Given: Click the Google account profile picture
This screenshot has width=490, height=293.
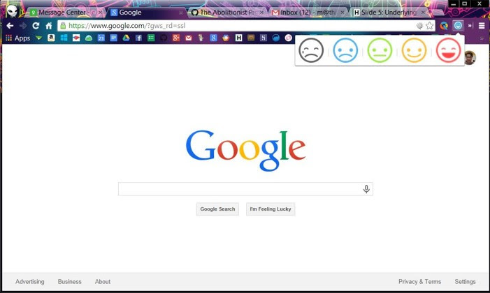Looking at the screenshot, I should pyautogui.click(x=470, y=58).
